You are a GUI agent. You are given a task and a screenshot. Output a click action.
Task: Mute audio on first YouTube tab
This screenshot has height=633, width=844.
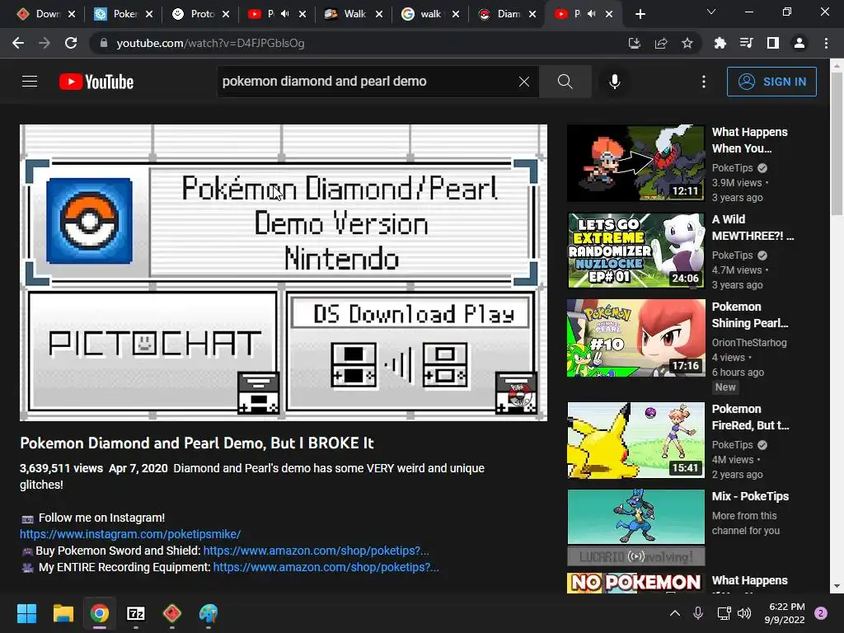pos(284,14)
